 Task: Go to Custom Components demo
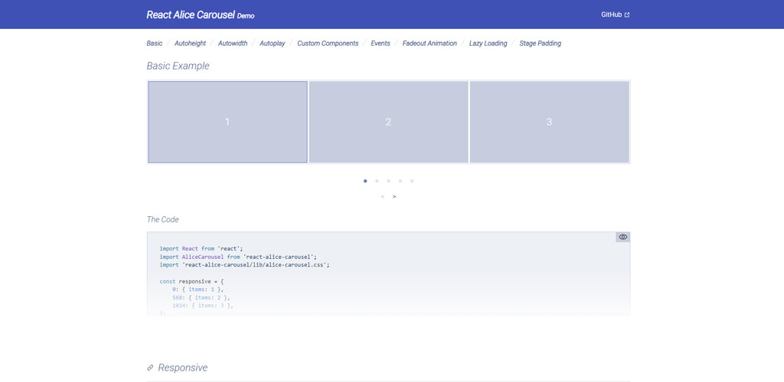pyautogui.click(x=328, y=44)
